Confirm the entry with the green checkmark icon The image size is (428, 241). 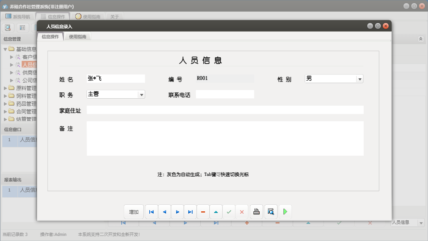coord(229,211)
